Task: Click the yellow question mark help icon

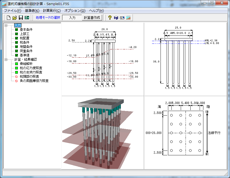Action: (x=110, y=18)
